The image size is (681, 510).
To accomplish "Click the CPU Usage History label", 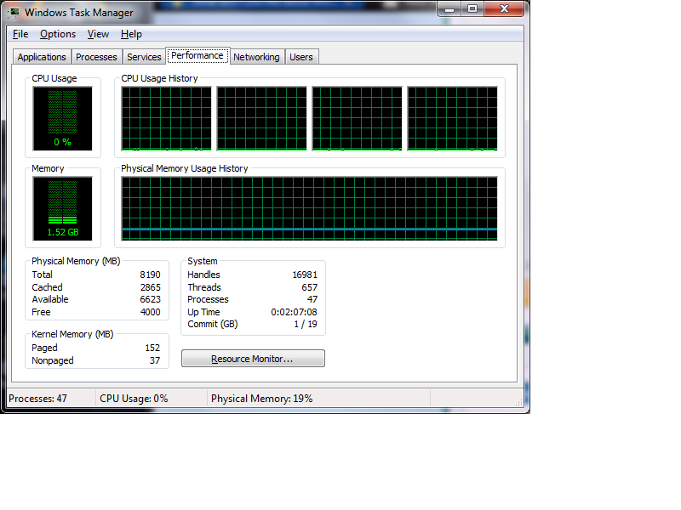I will click(159, 78).
